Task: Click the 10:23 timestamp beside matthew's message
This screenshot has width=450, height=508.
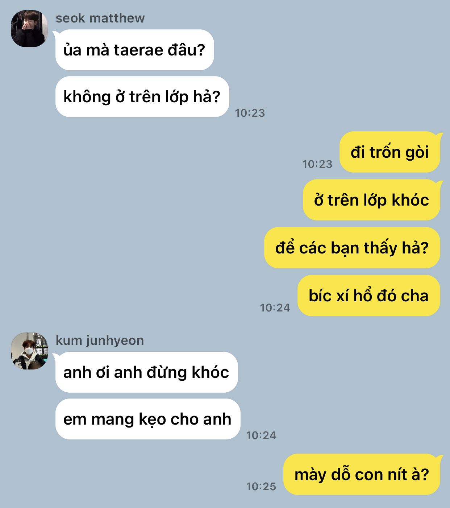Action: pos(250,113)
